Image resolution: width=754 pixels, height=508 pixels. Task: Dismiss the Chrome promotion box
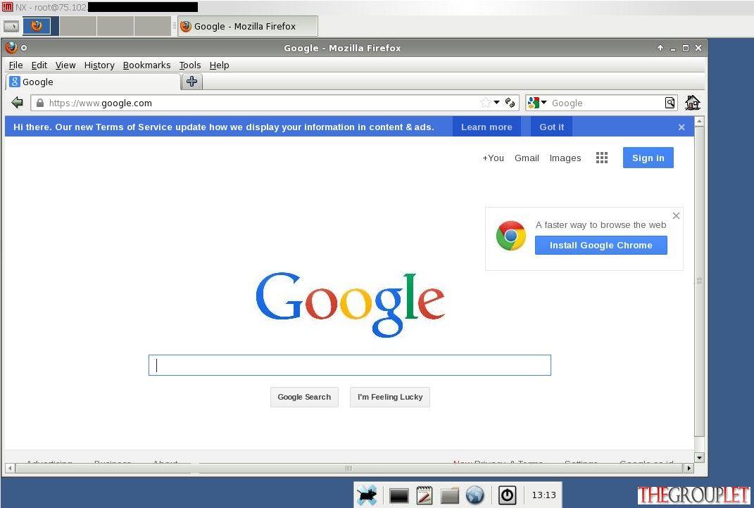click(x=676, y=216)
